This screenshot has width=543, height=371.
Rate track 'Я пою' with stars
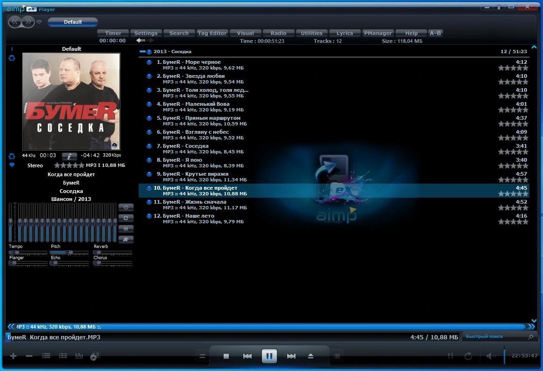point(513,166)
